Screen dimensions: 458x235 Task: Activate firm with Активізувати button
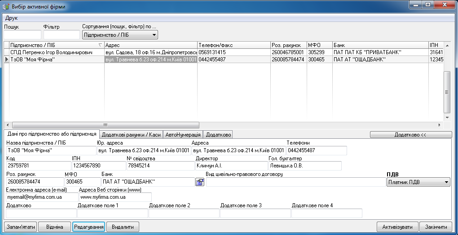(397, 226)
